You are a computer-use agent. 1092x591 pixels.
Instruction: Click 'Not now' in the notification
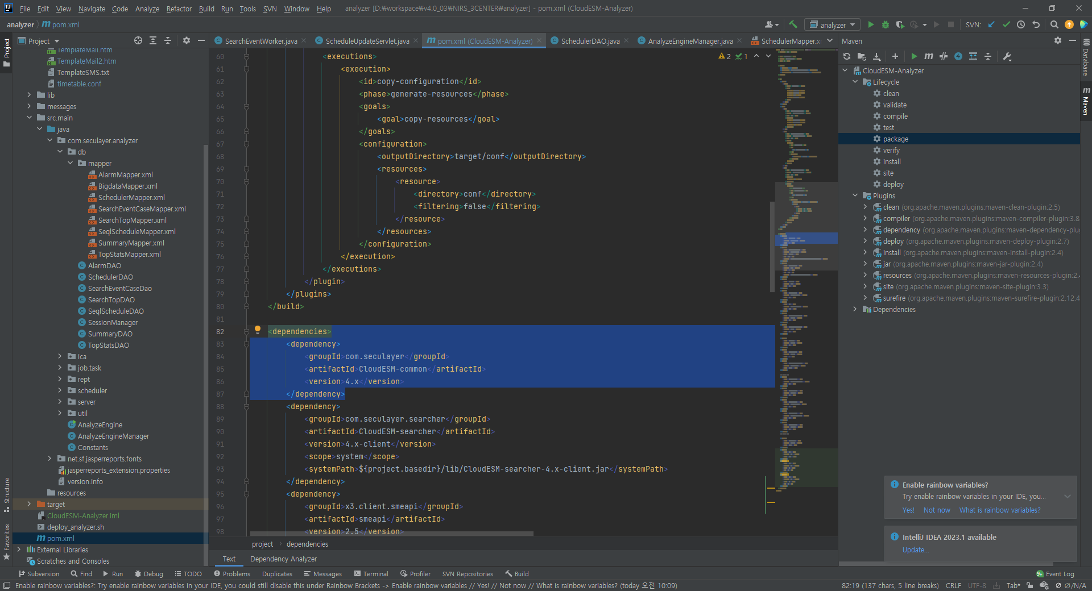tap(937, 510)
